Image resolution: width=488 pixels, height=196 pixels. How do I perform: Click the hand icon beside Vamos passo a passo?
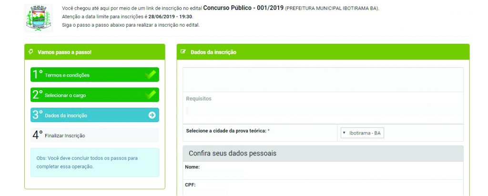pos(31,52)
